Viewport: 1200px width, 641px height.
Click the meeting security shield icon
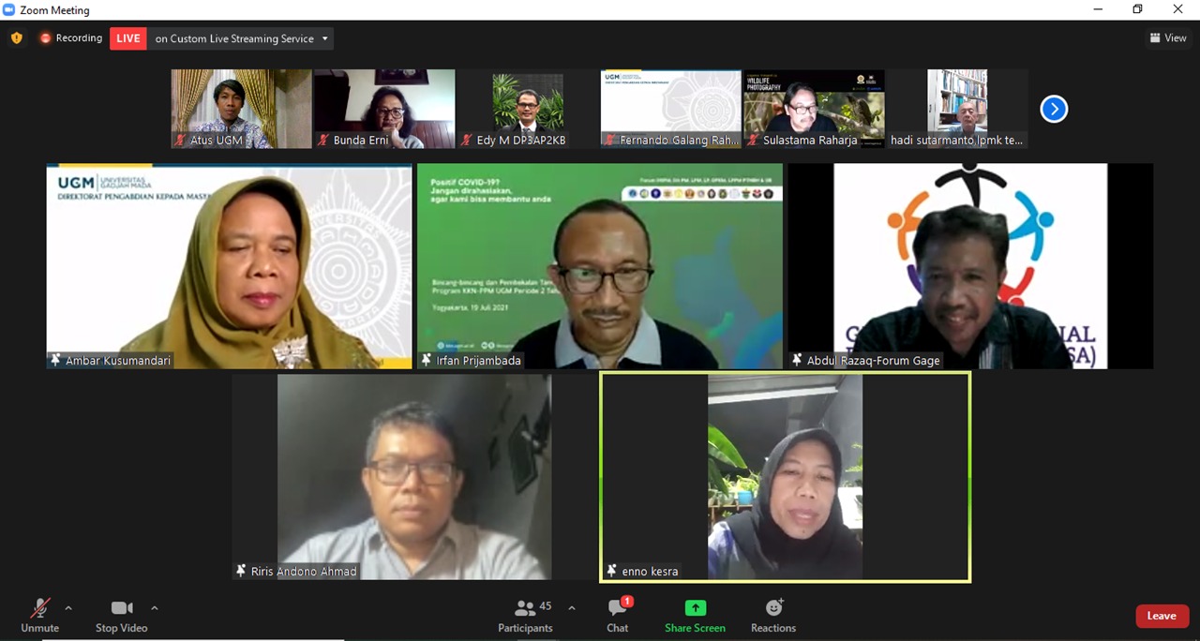coord(16,38)
